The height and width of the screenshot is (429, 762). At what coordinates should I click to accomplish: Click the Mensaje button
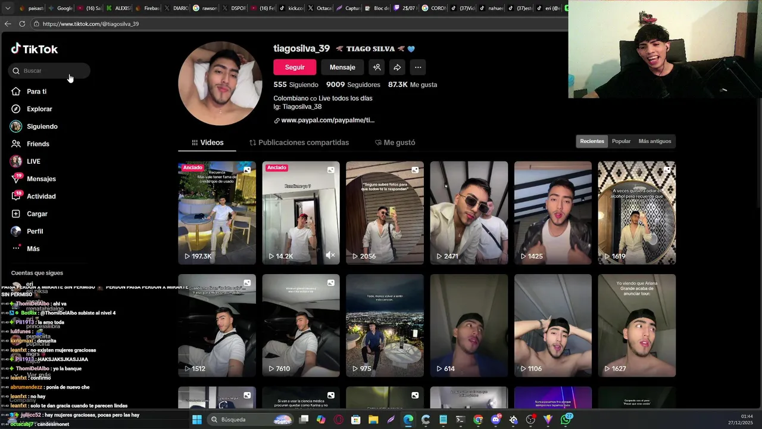[342, 67]
